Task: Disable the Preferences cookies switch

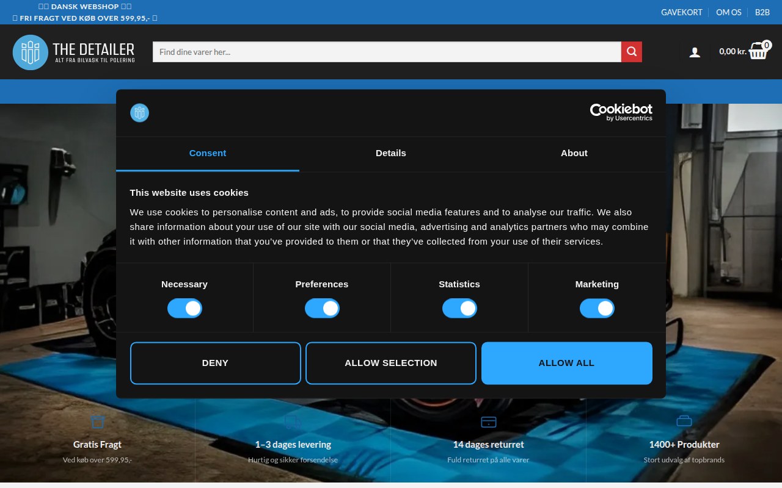Action: pyautogui.click(x=322, y=309)
